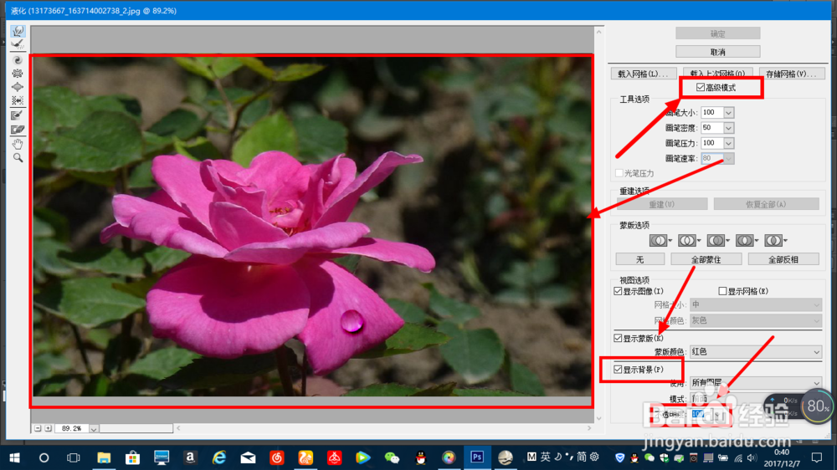Toggle 显示图像 show image checkbox
837x470 pixels.
[x=619, y=291]
